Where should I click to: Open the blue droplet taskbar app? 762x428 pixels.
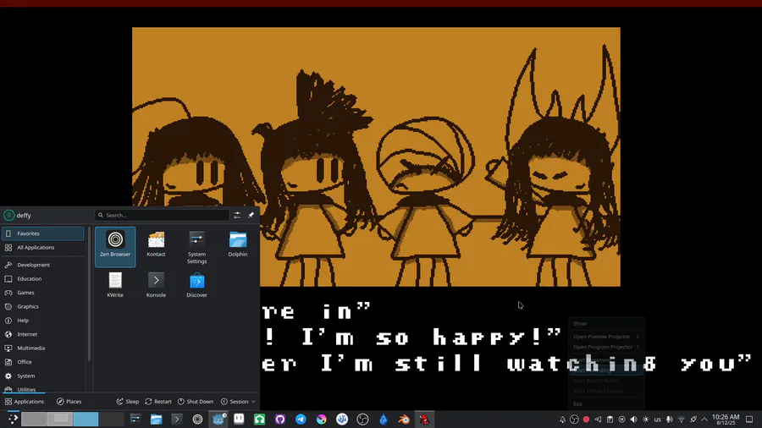[x=384, y=419]
